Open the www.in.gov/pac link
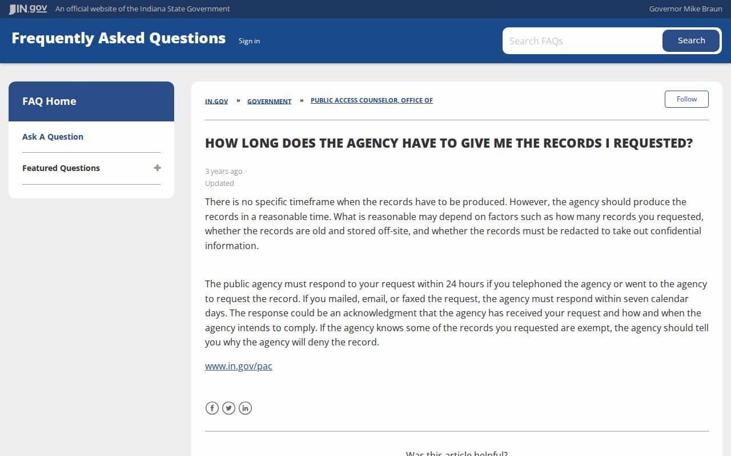Screen dimensions: 731x456 click(239, 366)
